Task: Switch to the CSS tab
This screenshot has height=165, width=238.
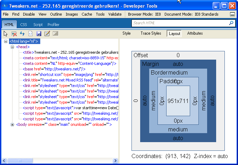Action: pos(24,25)
